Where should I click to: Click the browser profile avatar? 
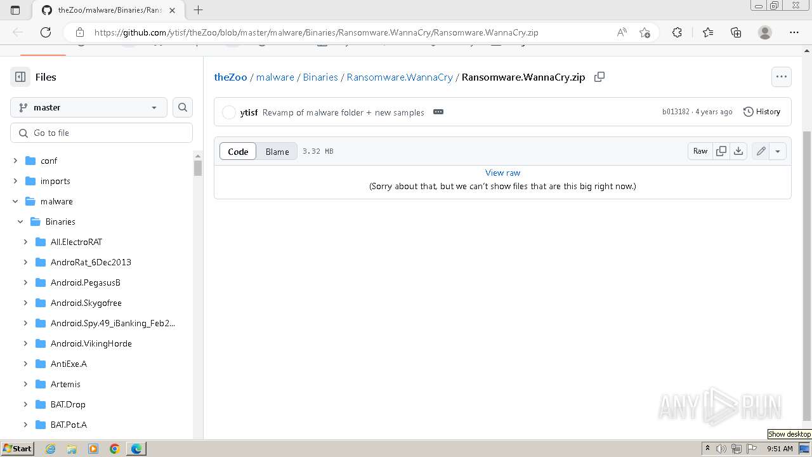[765, 32]
